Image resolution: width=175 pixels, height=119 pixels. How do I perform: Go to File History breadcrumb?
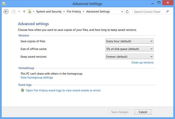[73, 12]
